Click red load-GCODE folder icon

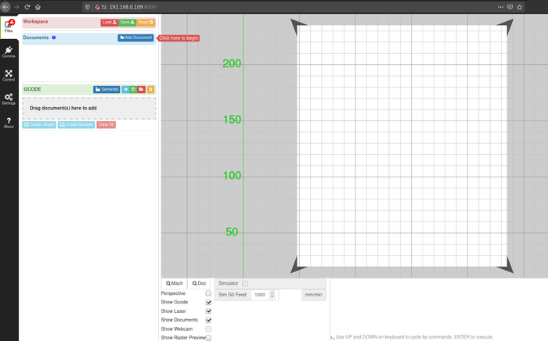click(x=141, y=89)
